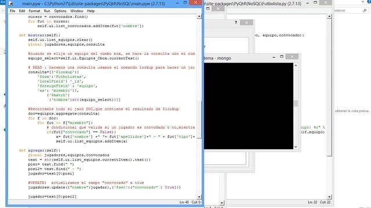
Task: Click the Futbolista.py window title bar
Action: (x=253, y=3)
